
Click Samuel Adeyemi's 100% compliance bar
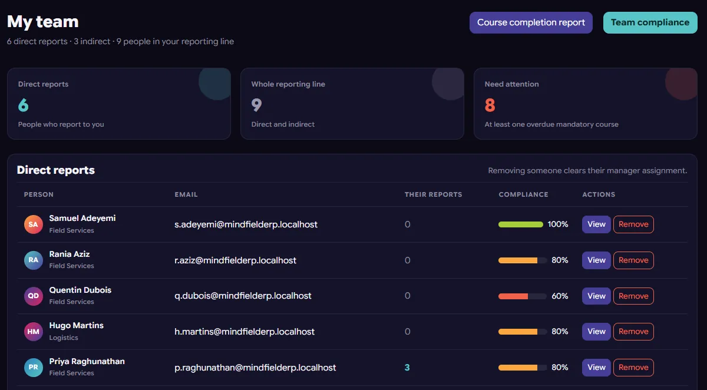[x=521, y=224]
